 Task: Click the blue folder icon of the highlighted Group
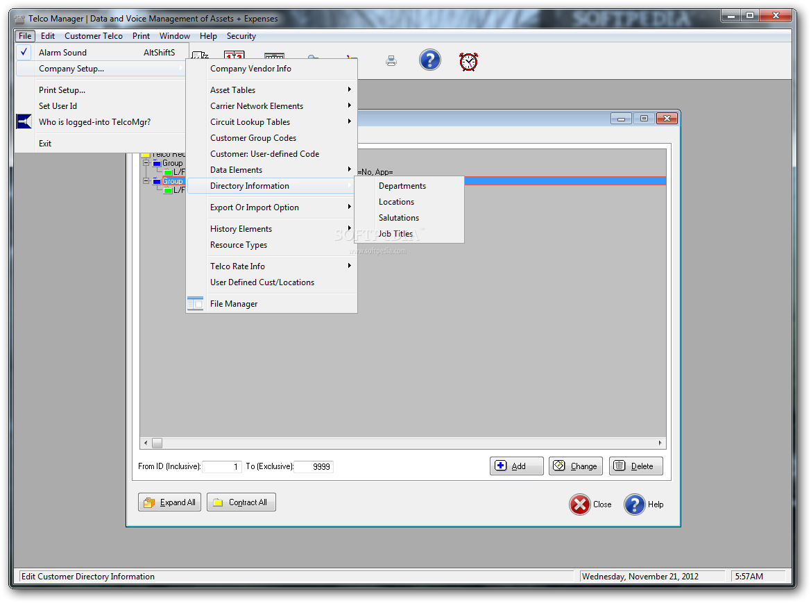click(157, 182)
